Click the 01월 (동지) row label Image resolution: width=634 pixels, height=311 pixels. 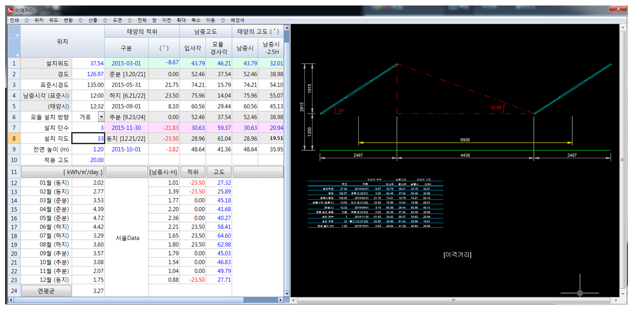pyautogui.click(x=46, y=183)
